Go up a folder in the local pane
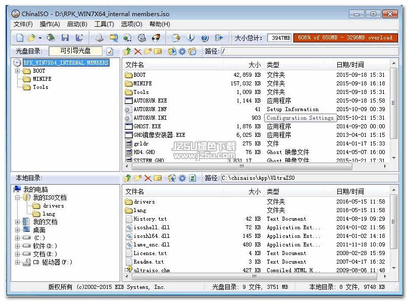The height and width of the screenshot is (302, 408). coord(127,178)
